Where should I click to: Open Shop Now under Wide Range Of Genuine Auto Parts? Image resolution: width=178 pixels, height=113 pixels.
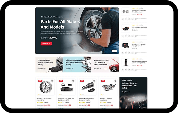coord(69,69)
